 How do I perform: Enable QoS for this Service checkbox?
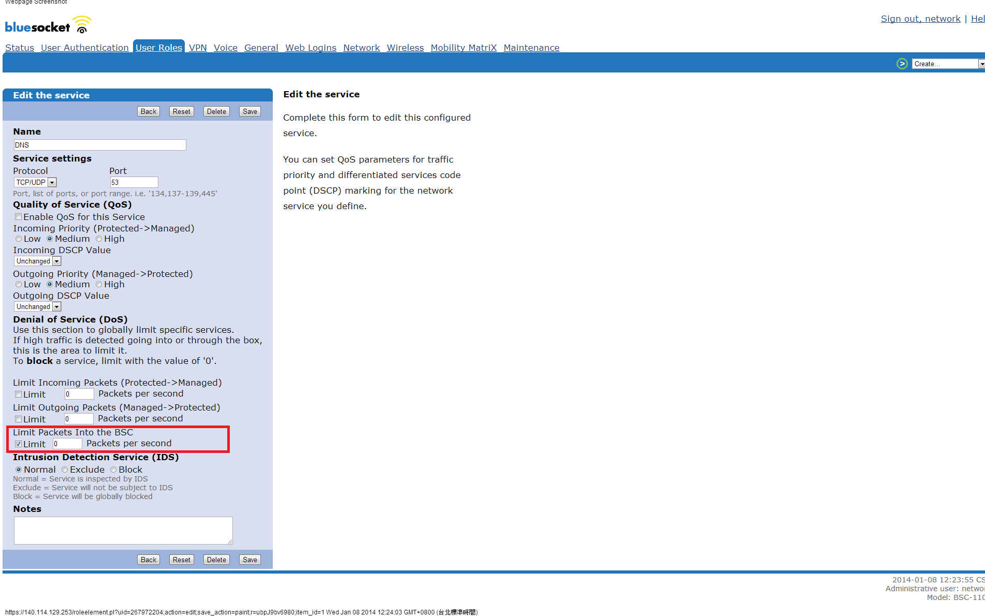click(19, 217)
